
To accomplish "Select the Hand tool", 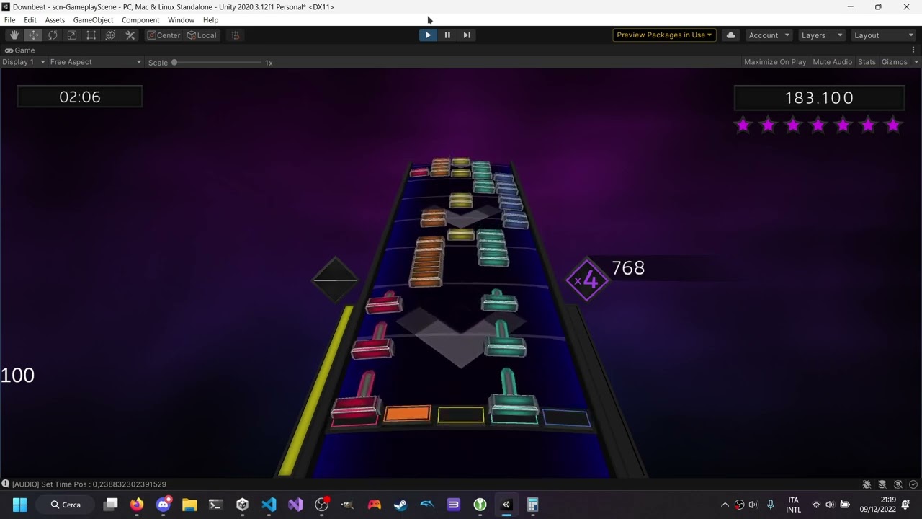I will tap(14, 35).
